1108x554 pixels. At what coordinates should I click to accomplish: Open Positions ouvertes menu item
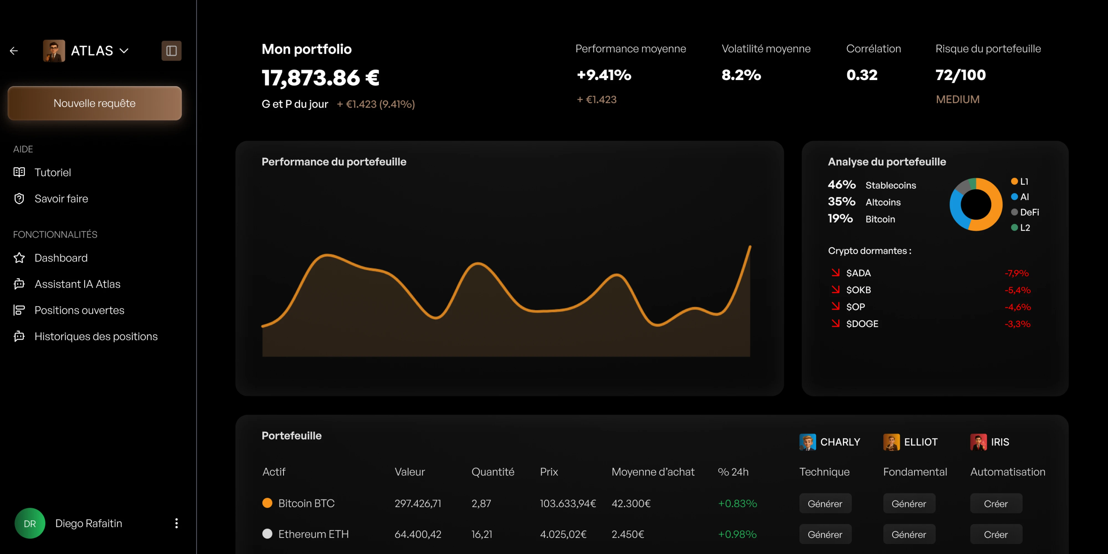pyautogui.click(x=79, y=311)
